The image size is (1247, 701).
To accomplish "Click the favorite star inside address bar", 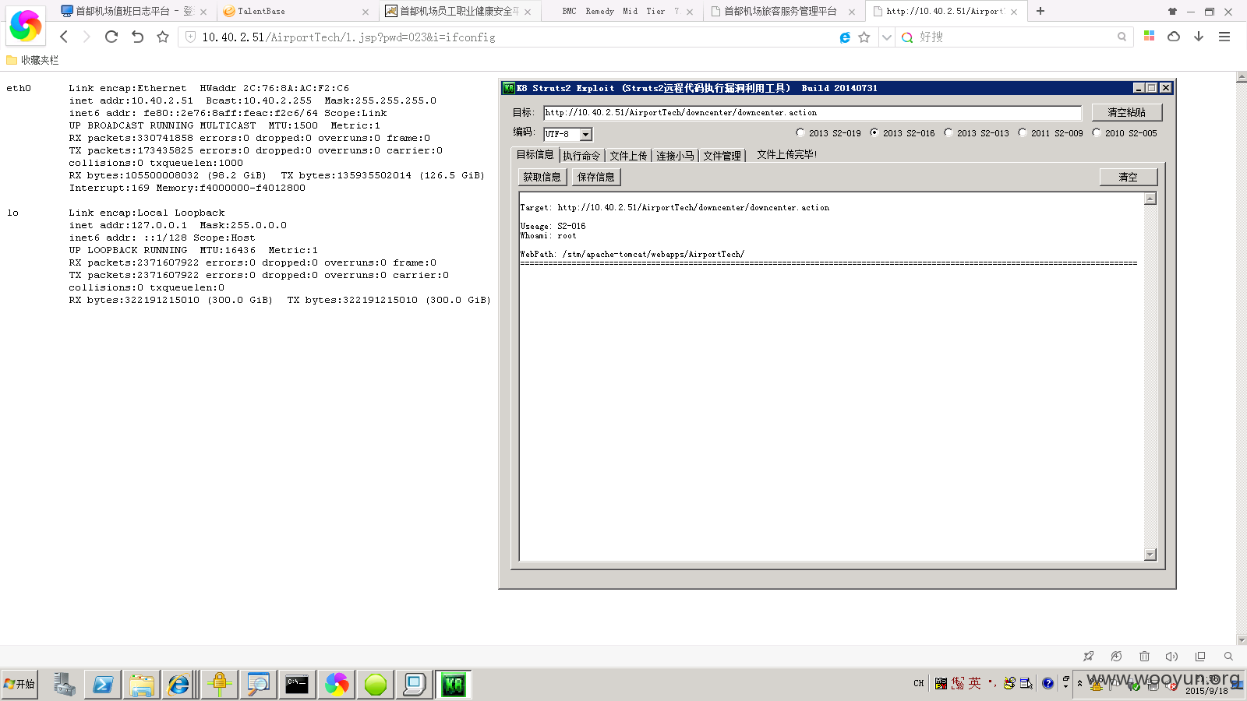I will (x=864, y=37).
